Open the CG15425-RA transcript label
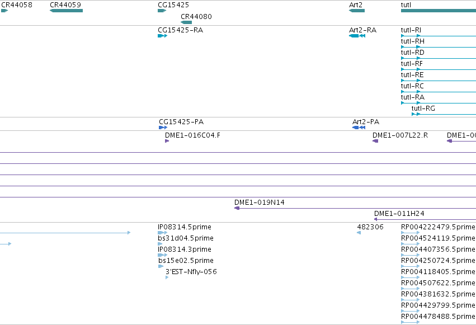This screenshot has width=476, height=325. [x=180, y=30]
